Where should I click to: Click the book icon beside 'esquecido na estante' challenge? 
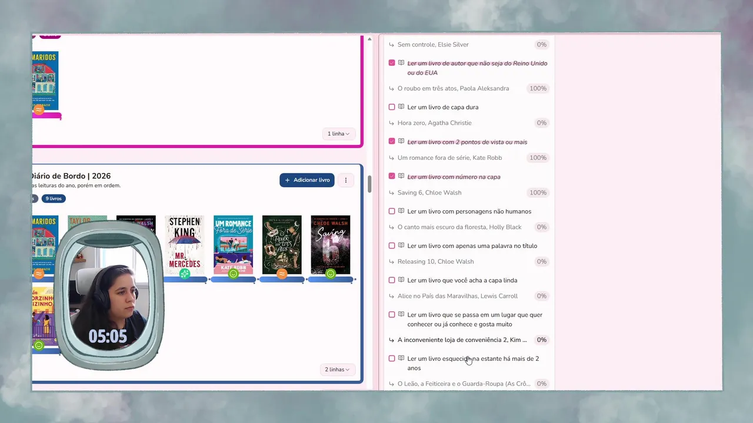[x=401, y=358]
